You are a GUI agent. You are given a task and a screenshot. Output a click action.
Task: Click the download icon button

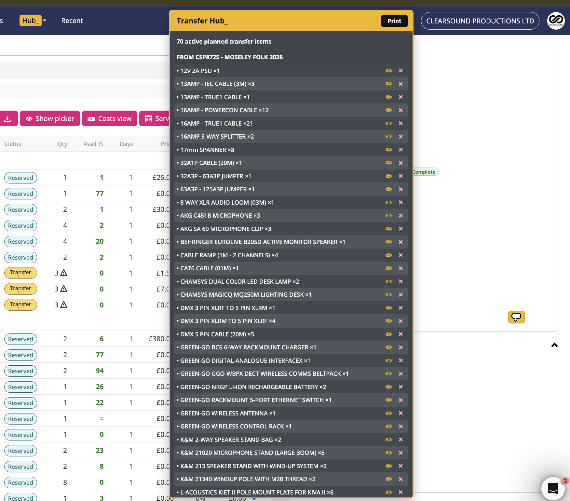[x=7, y=118]
